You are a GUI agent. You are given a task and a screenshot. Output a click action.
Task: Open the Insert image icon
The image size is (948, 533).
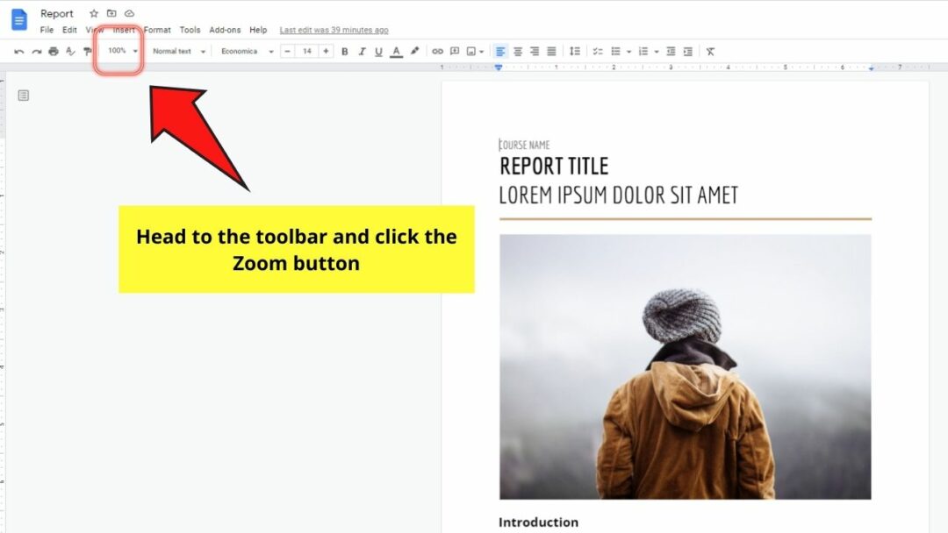click(x=472, y=51)
